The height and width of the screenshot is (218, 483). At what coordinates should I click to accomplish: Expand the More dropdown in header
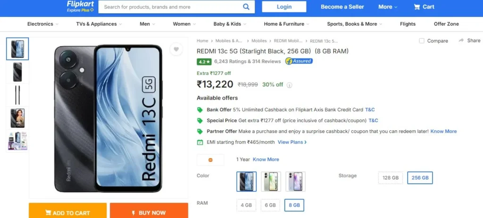pos(388,7)
